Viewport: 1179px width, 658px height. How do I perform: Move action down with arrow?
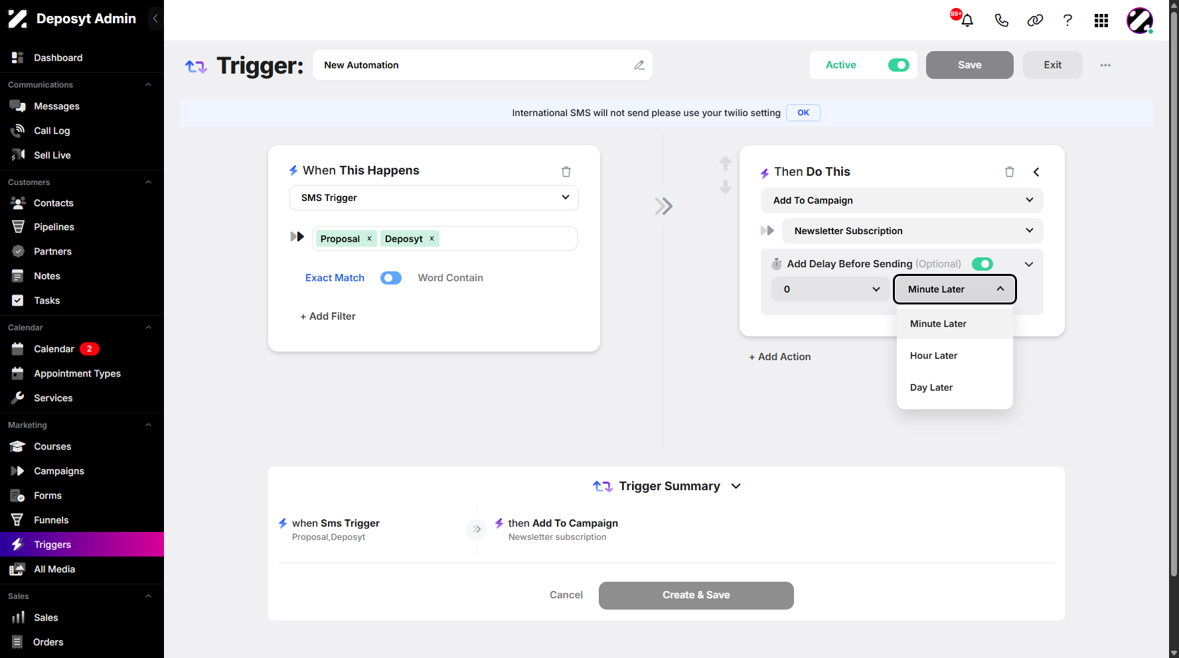click(x=726, y=187)
